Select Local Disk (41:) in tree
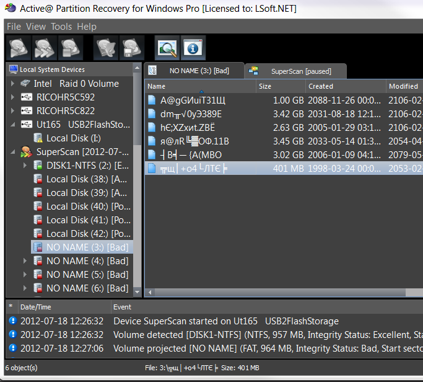Viewport: 423px width, 382px height. coord(82,220)
